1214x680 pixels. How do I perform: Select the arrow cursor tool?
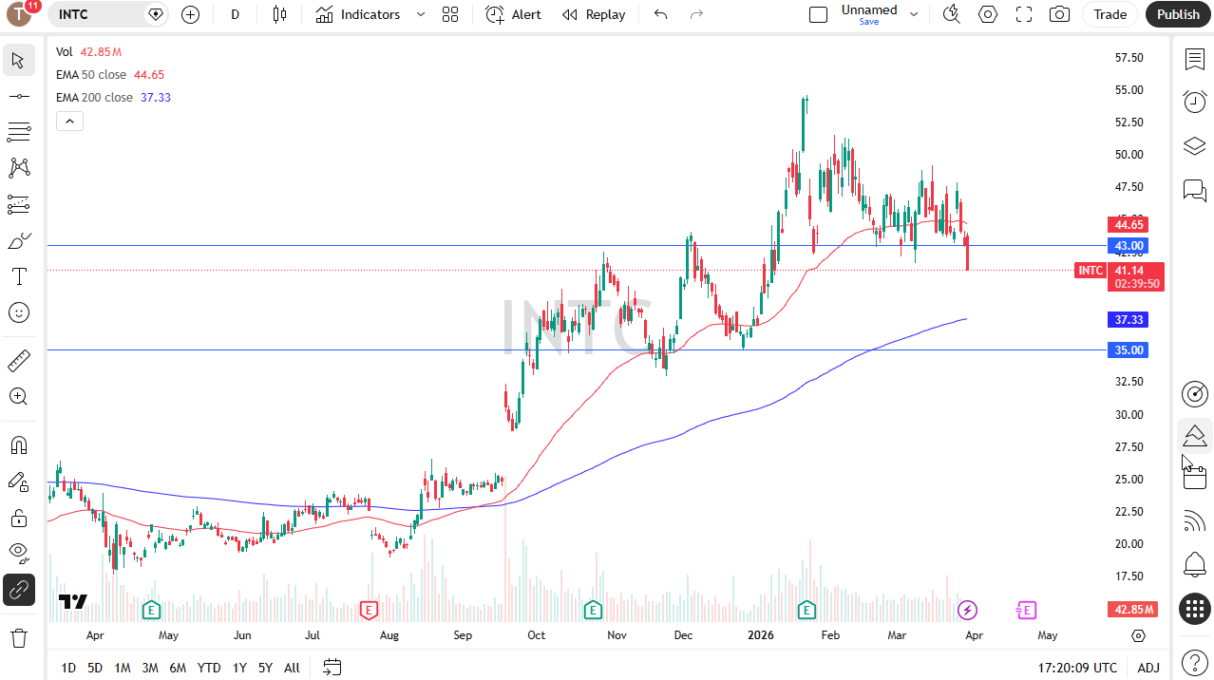(x=18, y=61)
